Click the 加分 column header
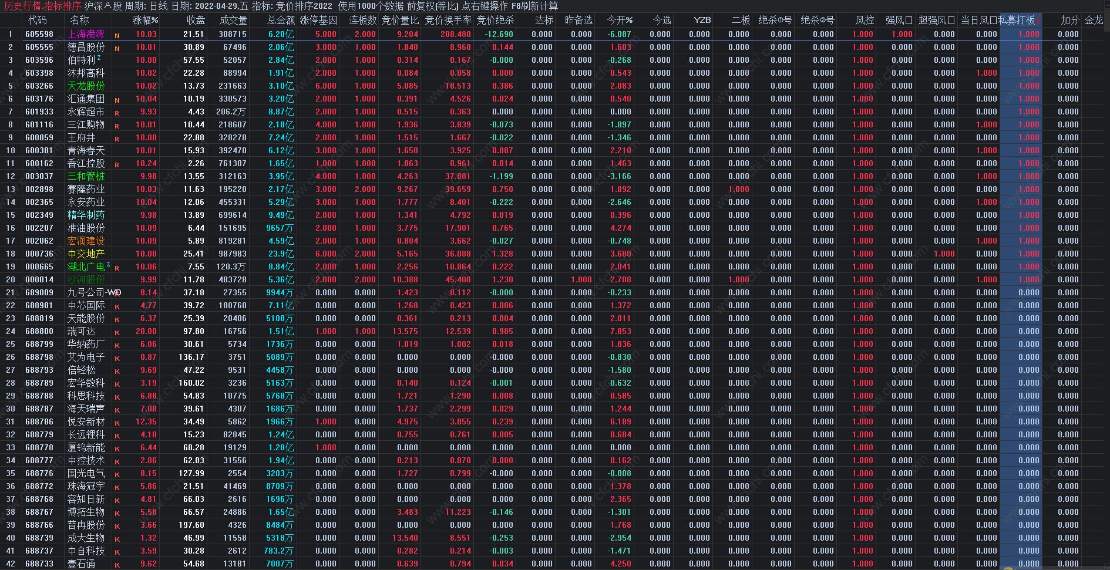 click(x=1070, y=20)
